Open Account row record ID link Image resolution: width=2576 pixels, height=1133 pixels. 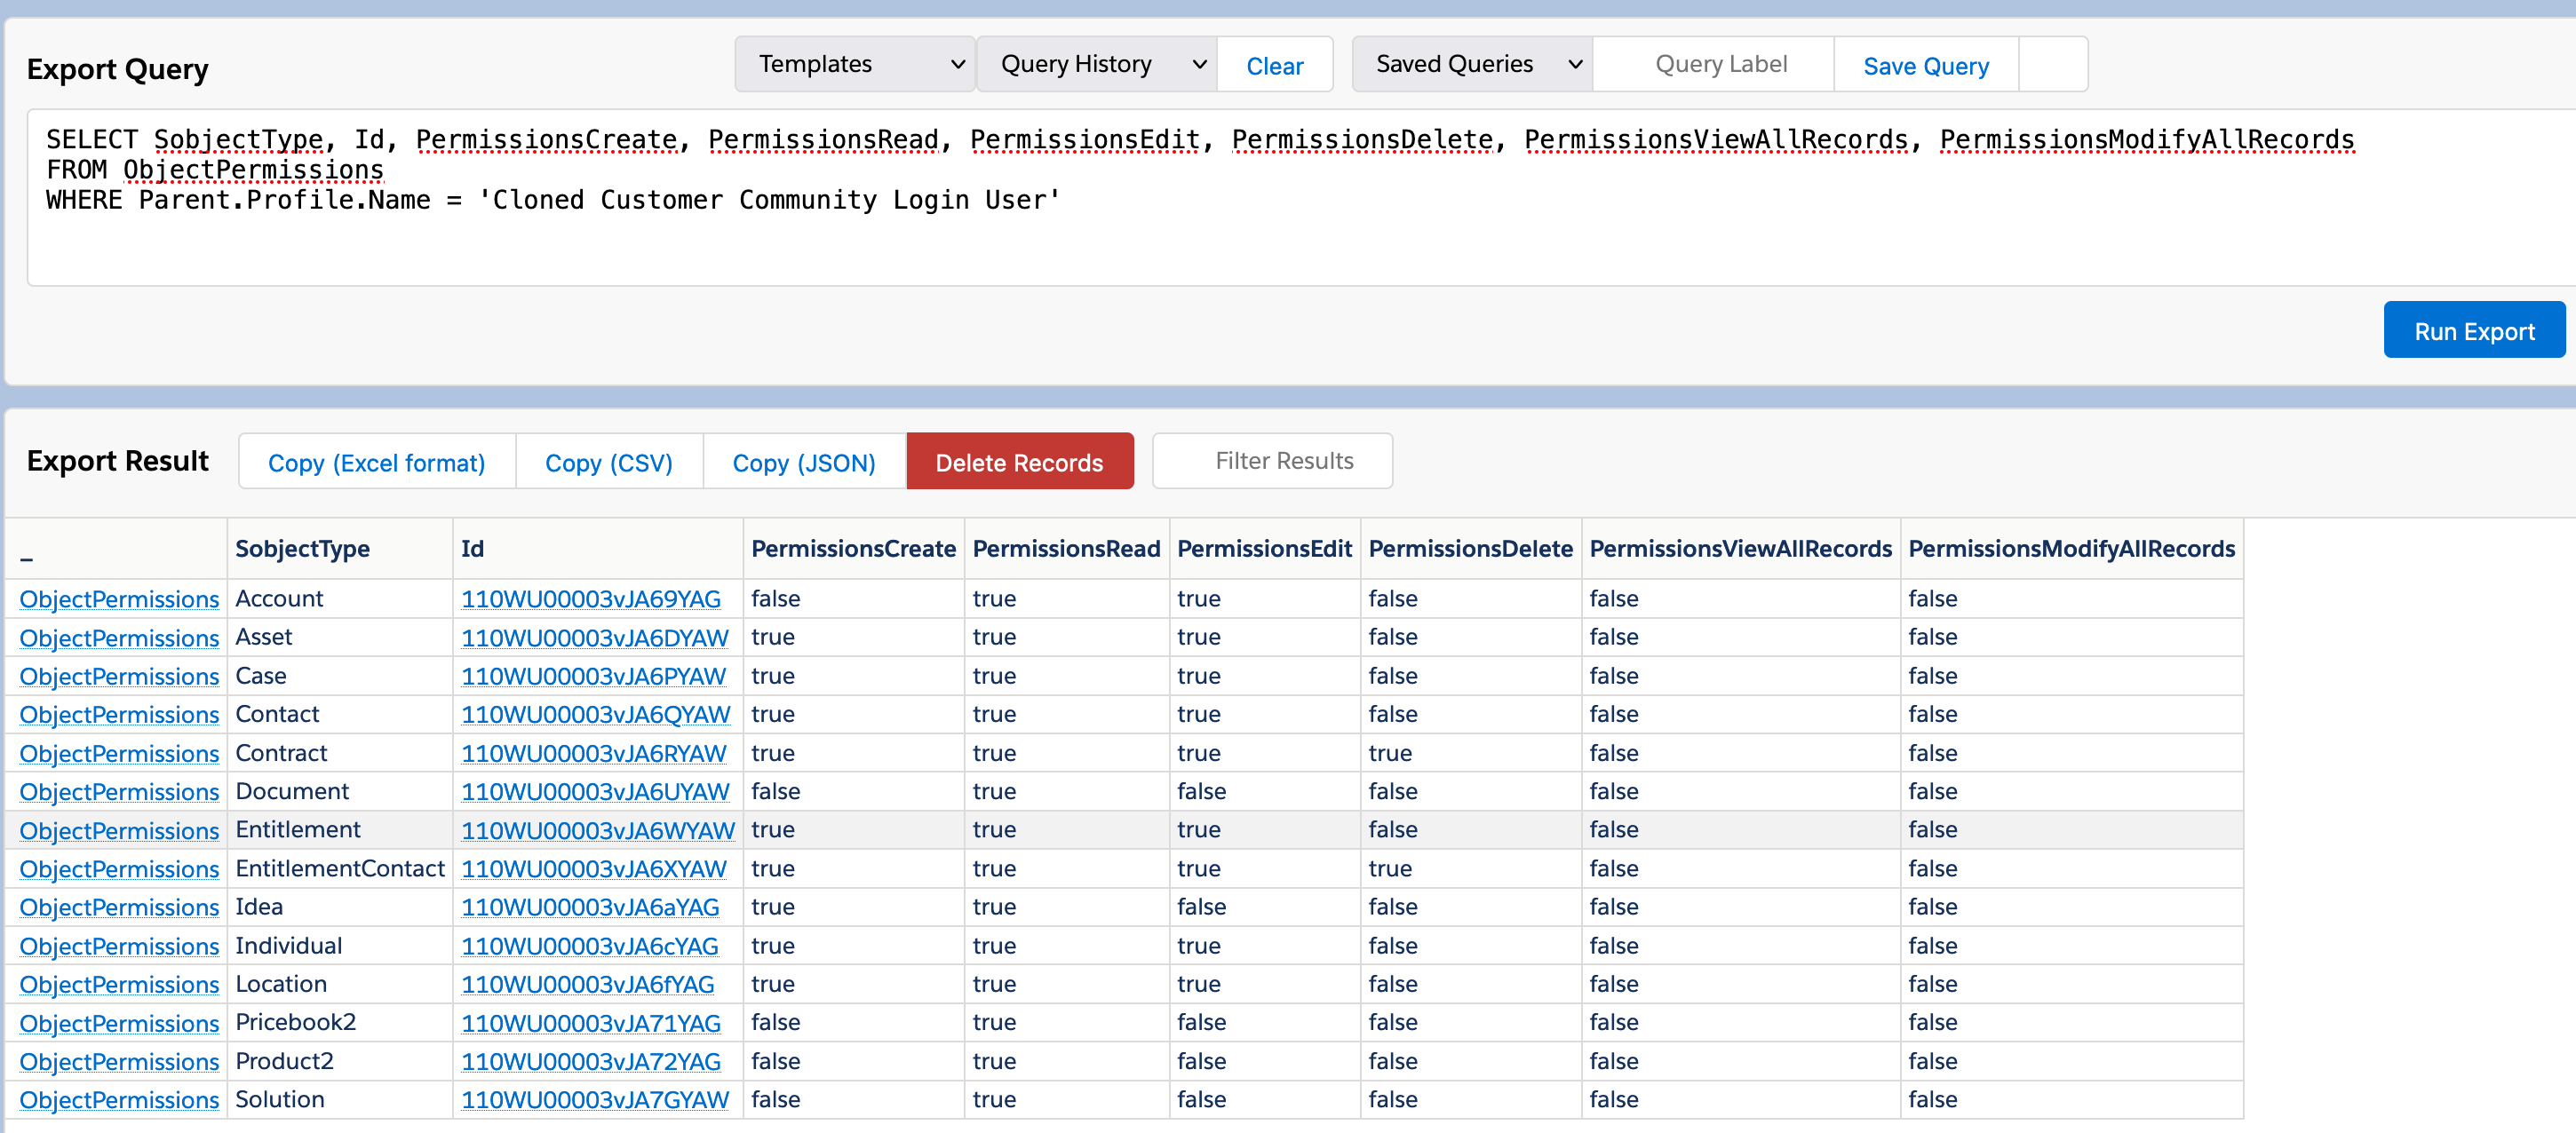591,599
